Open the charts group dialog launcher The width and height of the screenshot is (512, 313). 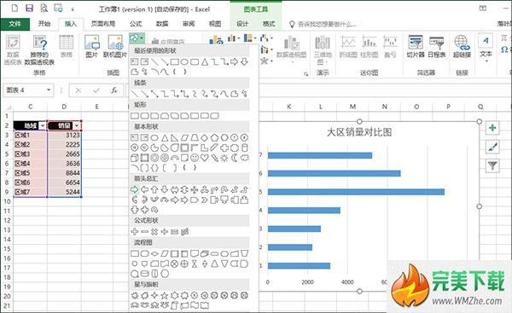305,74
